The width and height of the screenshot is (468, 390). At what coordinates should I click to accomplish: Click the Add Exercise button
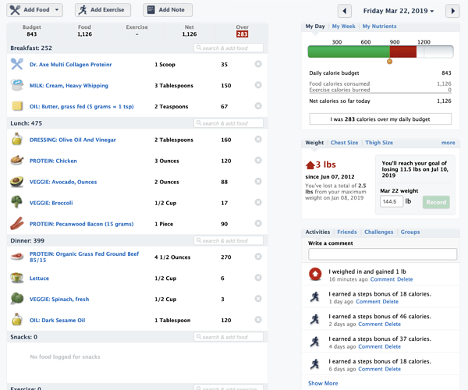103,10
